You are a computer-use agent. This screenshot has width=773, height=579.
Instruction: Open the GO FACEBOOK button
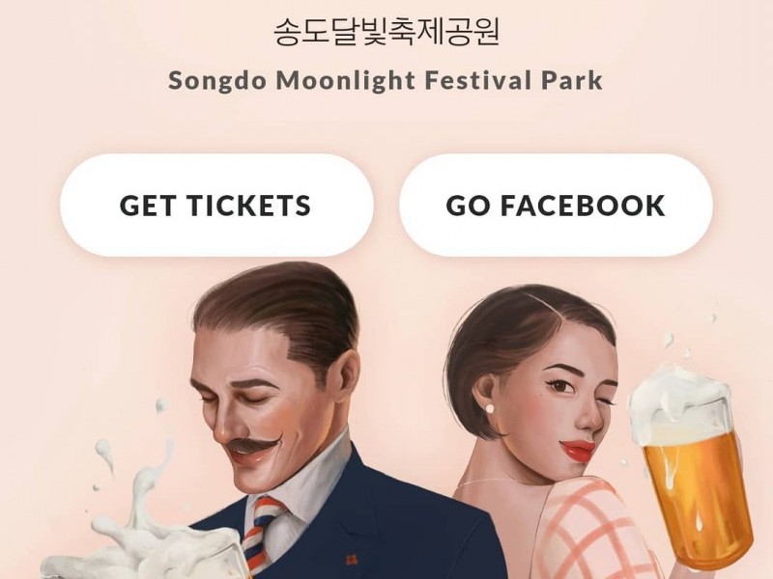(556, 205)
